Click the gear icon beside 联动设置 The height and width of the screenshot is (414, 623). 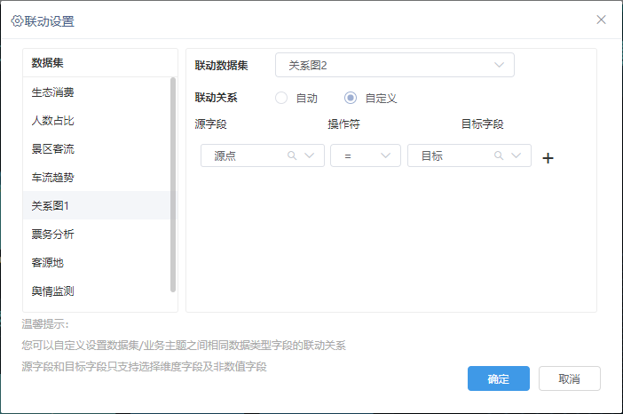(x=17, y=21)
